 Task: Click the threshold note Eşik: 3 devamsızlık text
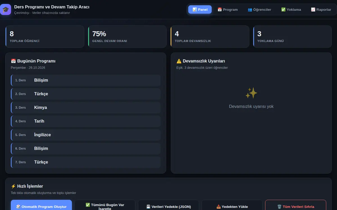click(202, 68)
